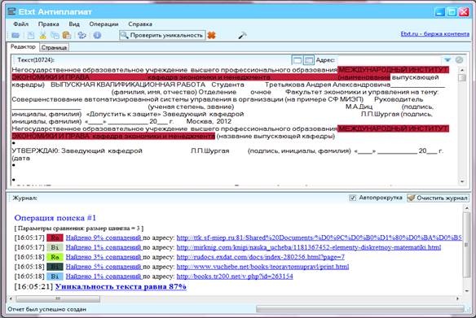This screenshot has height=318, width=476.
Task: Open the rudocs.exdat.com match link
Action: [x=261, y=257]
